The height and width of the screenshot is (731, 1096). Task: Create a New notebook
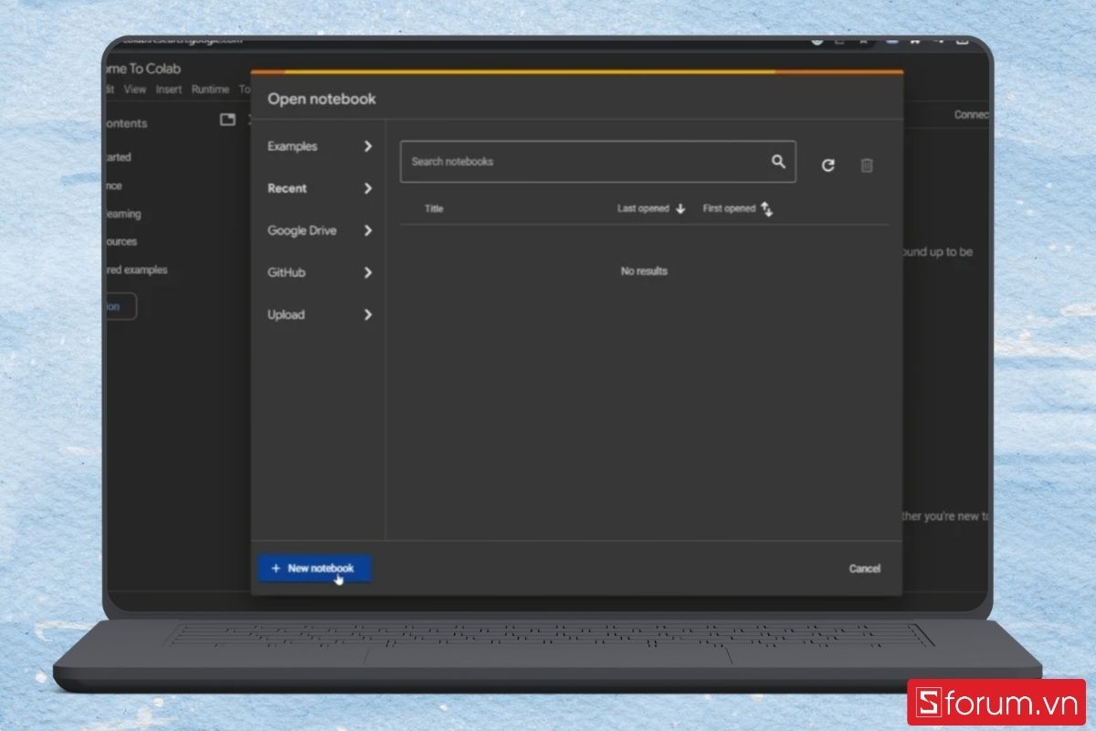click(x=314, y=568)
